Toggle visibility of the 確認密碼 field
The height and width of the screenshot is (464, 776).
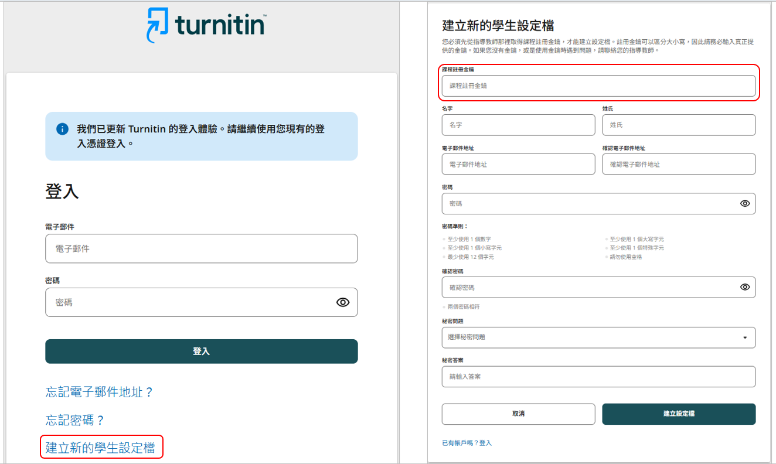[745, 287]
